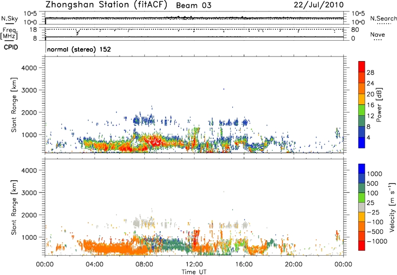Click the "28" value on the power colorbar

(370, 72)
